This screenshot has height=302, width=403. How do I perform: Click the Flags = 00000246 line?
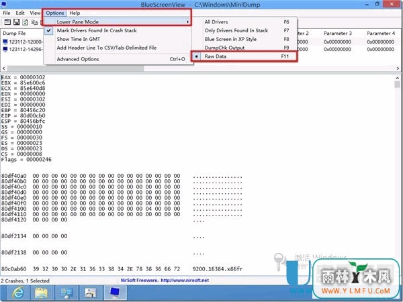pos(26,160)
